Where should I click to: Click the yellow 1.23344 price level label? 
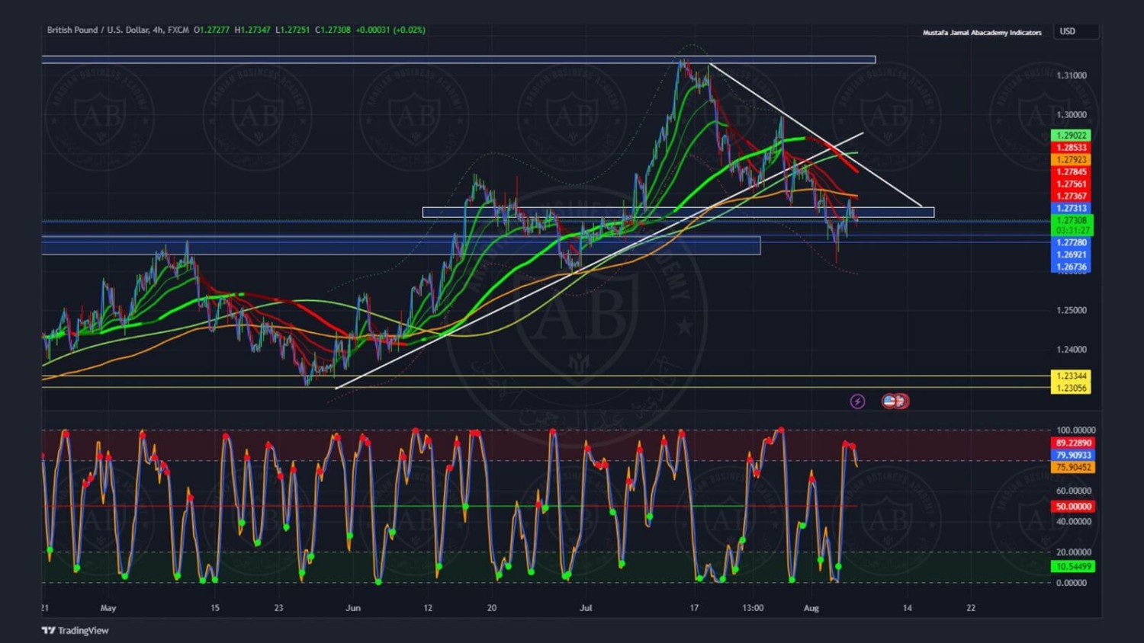(x=1071, y=376)
